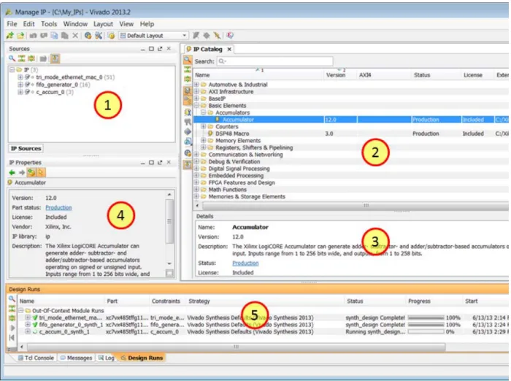Expand the Communication & Networking category
The image size is (511, 381).
(196, 155)
